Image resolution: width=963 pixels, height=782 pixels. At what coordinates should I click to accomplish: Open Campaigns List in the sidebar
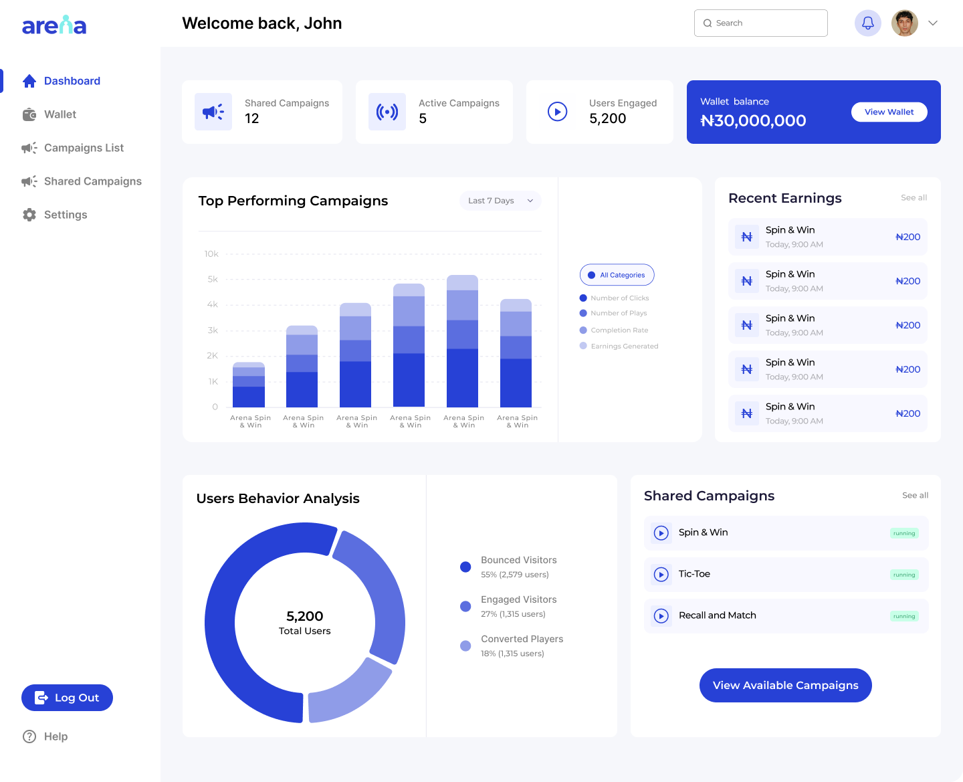(83, 148)
